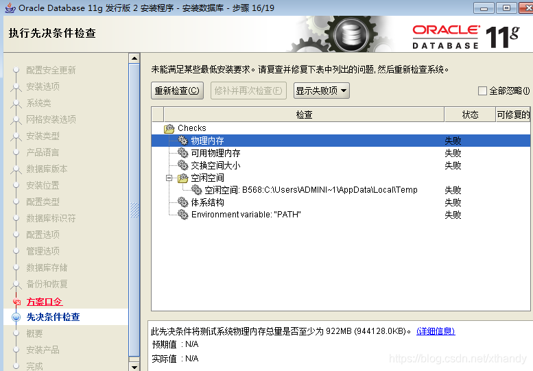This screenshot has width=533, height=371.
Task: Select the 安装类型 step
Action: 43,136
